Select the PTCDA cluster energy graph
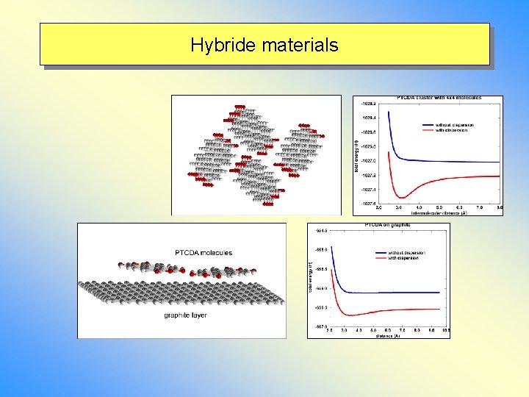The image size is (529, 397). tap(428, 156)
